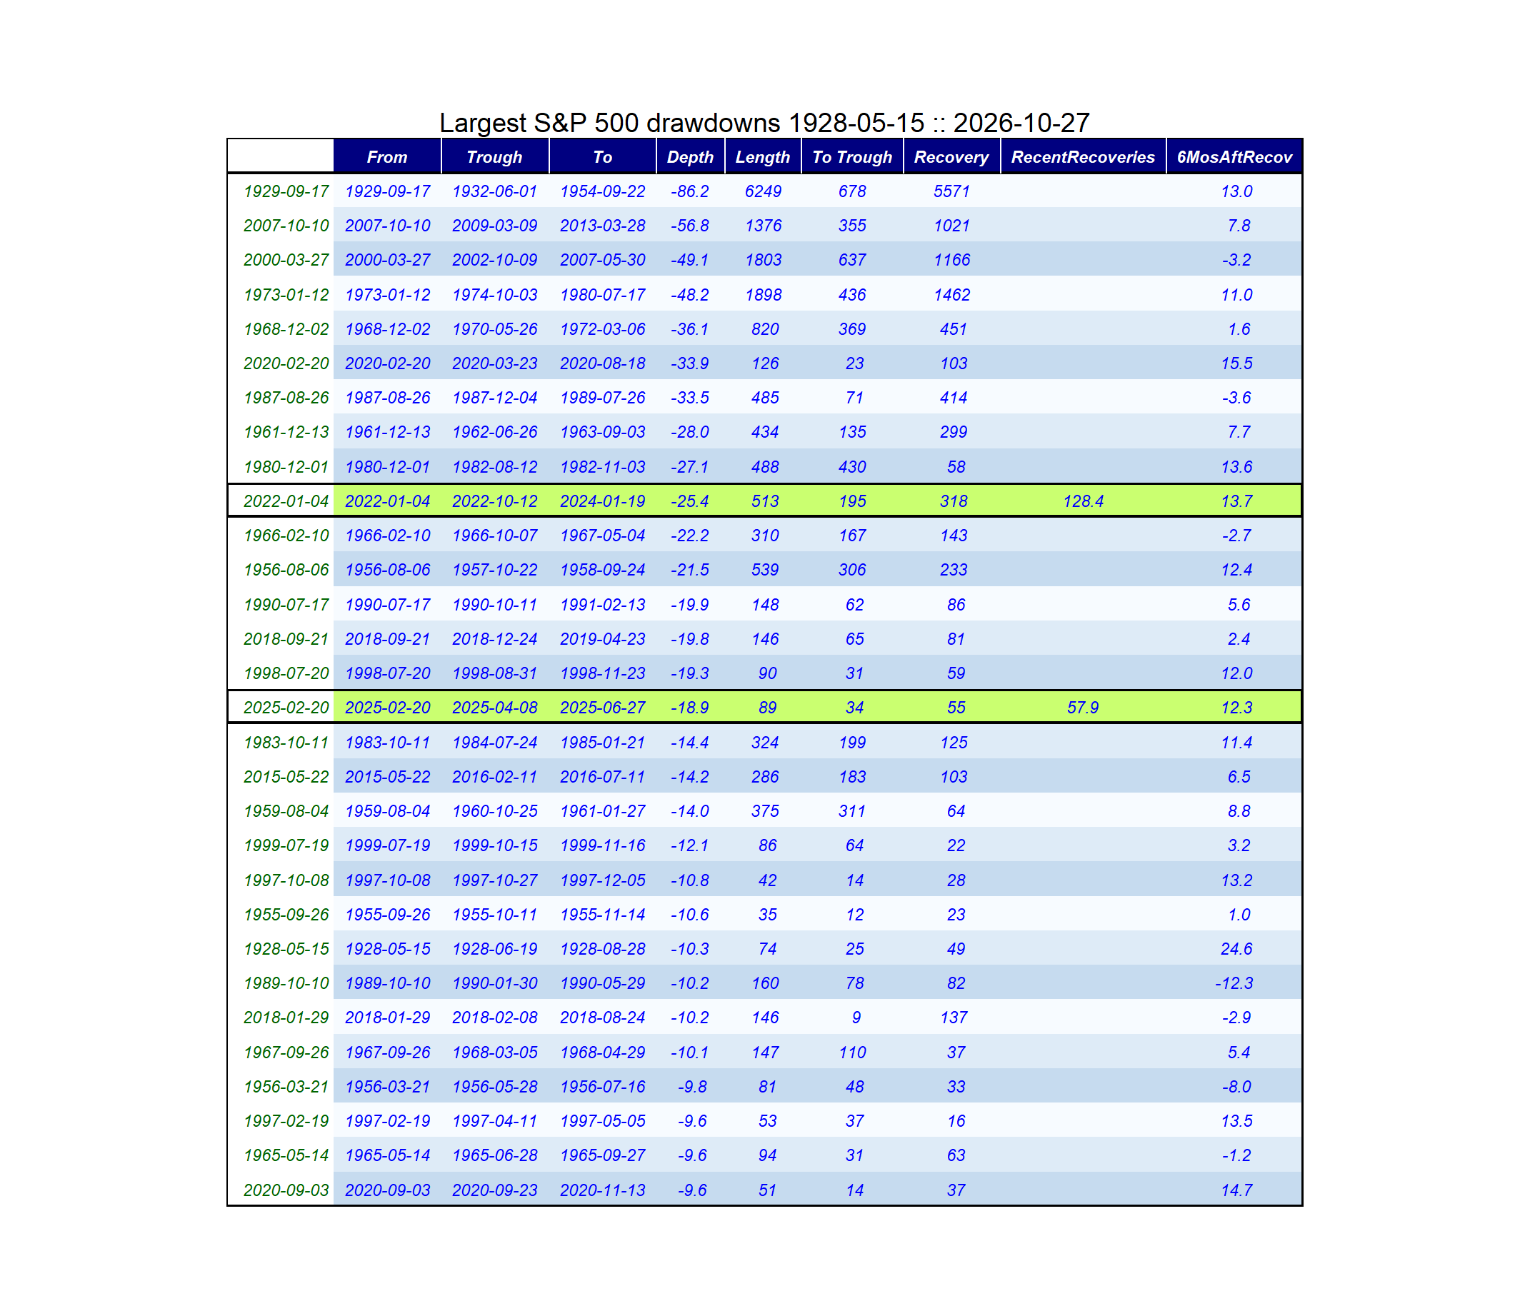The width and height of the screenshot is (1530, 1311).
Task: Click the trough date 2009-03-09
Action: [495, 226]
